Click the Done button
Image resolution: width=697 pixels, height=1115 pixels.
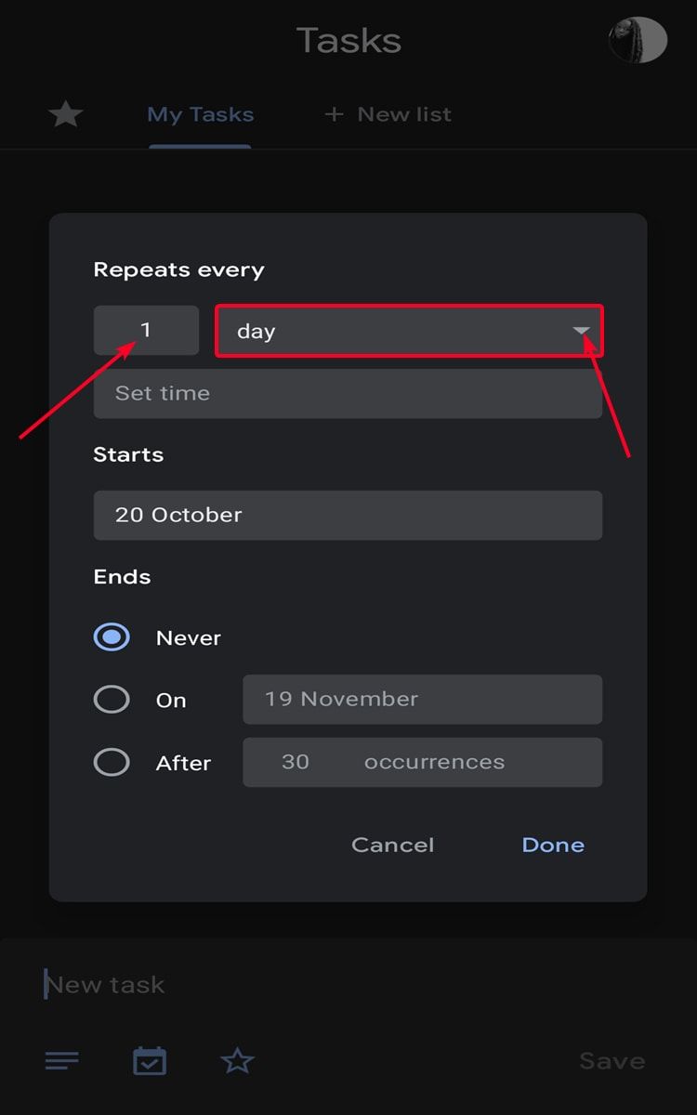(x=552, y=845)
